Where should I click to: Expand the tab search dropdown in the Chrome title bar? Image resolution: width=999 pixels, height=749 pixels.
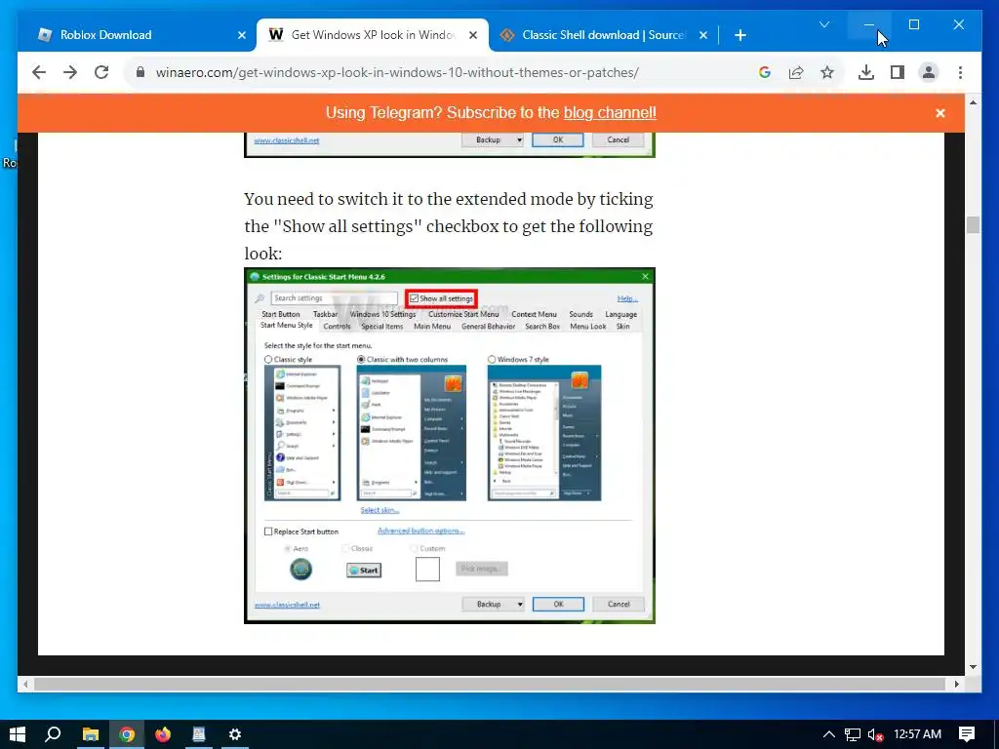823,24
